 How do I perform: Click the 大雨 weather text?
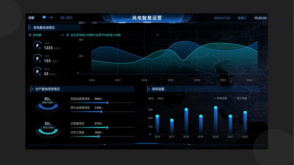coord(51,18)
